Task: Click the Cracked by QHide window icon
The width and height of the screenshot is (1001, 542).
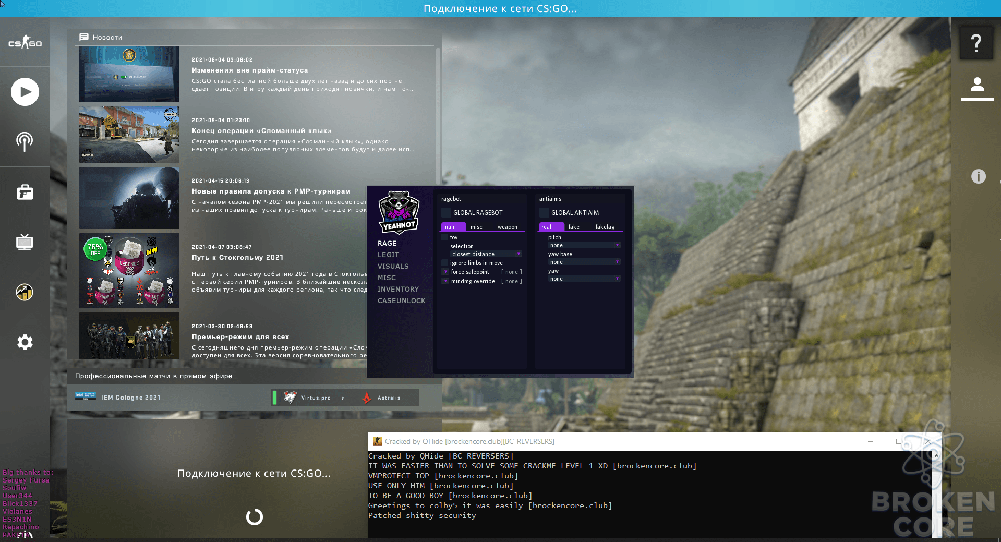Action: tap(377, 441)
